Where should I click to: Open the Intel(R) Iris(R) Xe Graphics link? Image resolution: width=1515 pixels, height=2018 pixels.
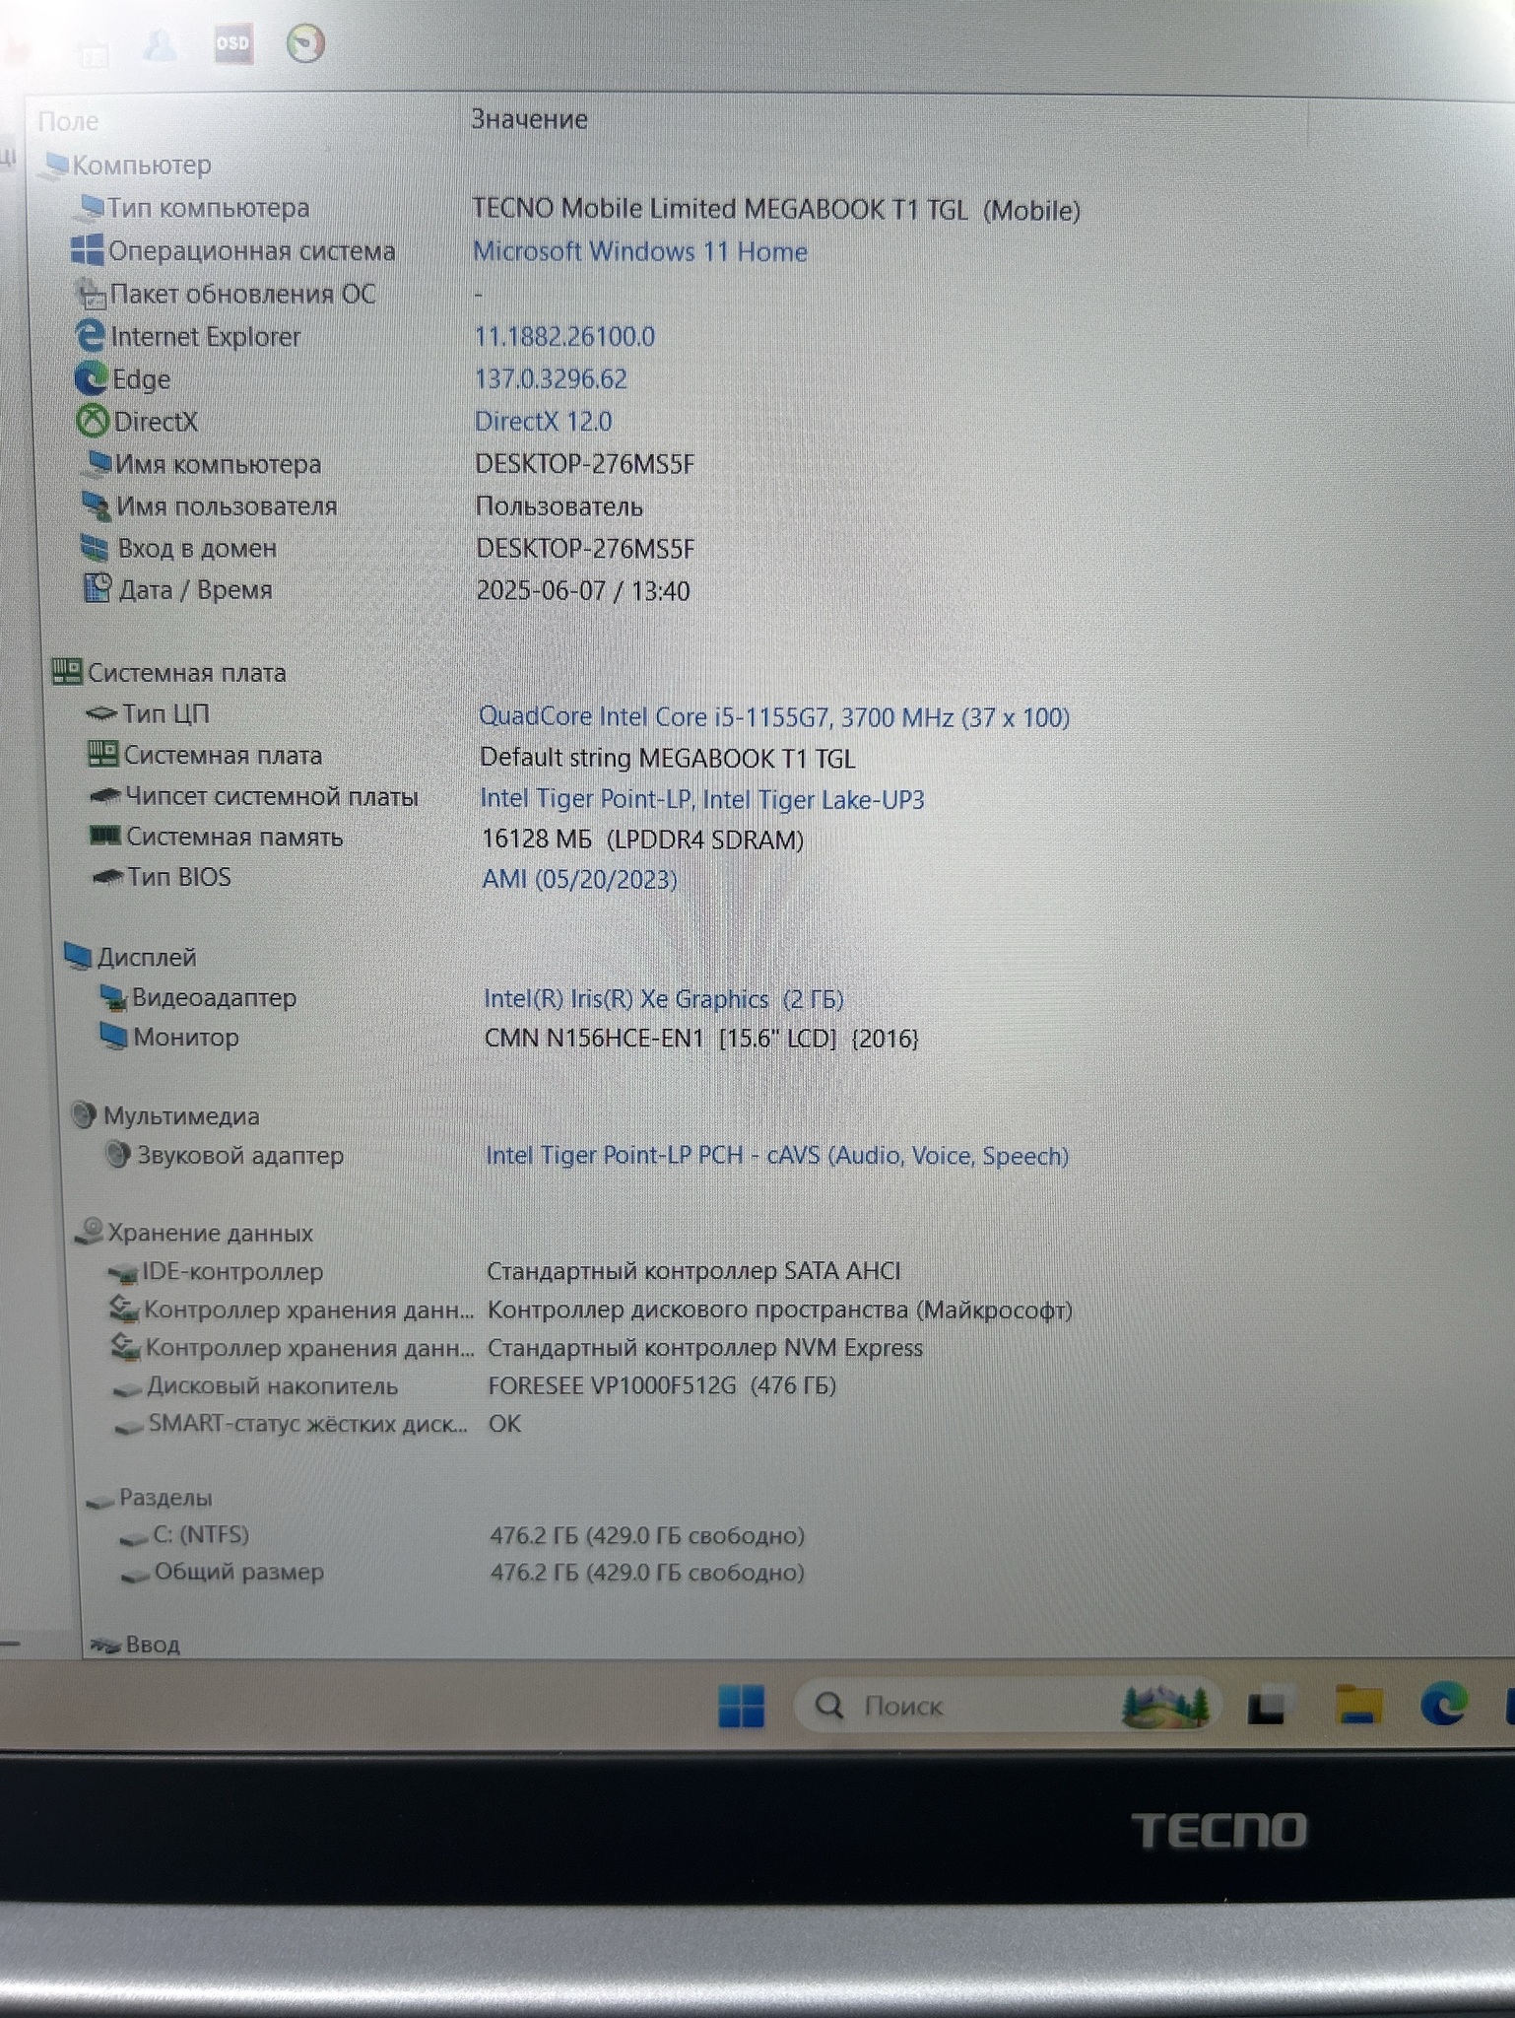click(664, 998)
